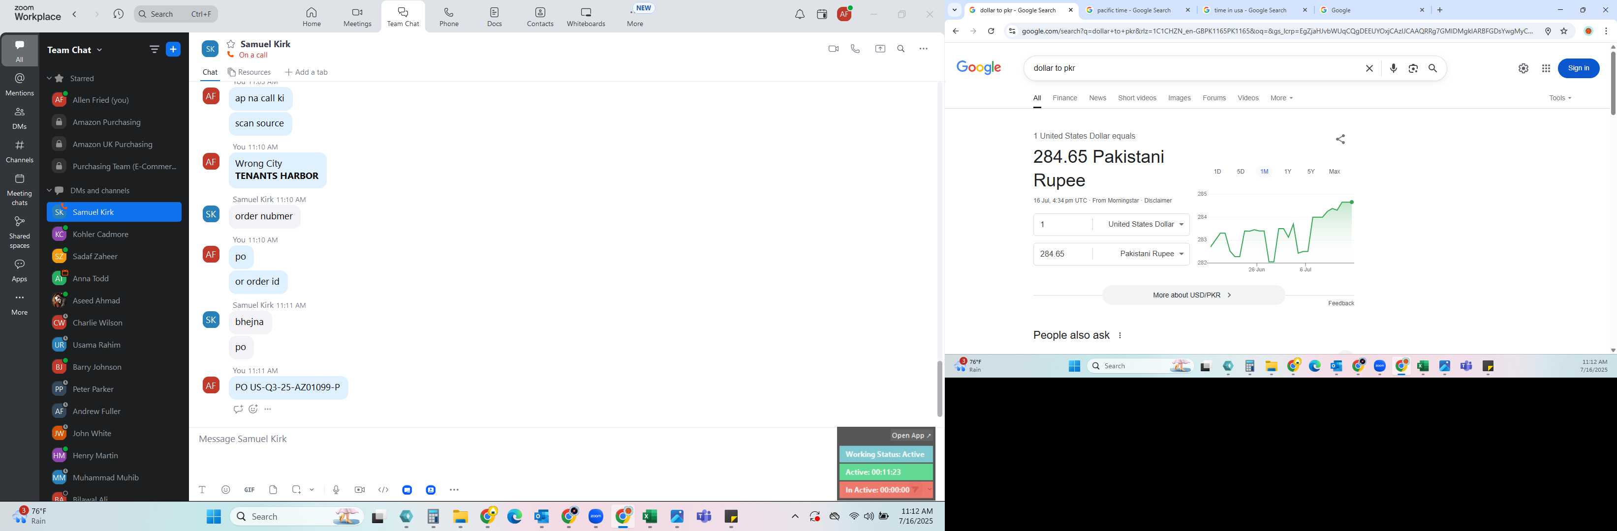
Task: Select the 1D chart range
Action: (x=1217, y=171)
